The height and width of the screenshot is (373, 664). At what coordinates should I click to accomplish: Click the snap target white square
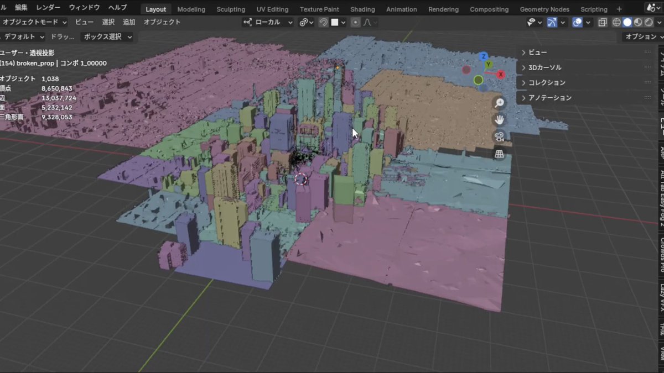point(335,22)
